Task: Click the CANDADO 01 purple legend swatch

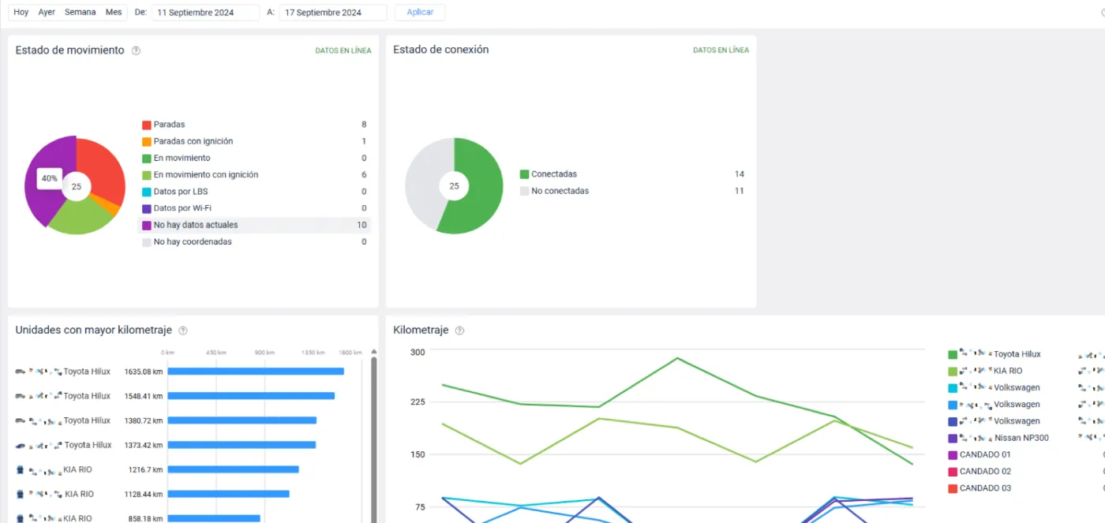Action: 953,455
